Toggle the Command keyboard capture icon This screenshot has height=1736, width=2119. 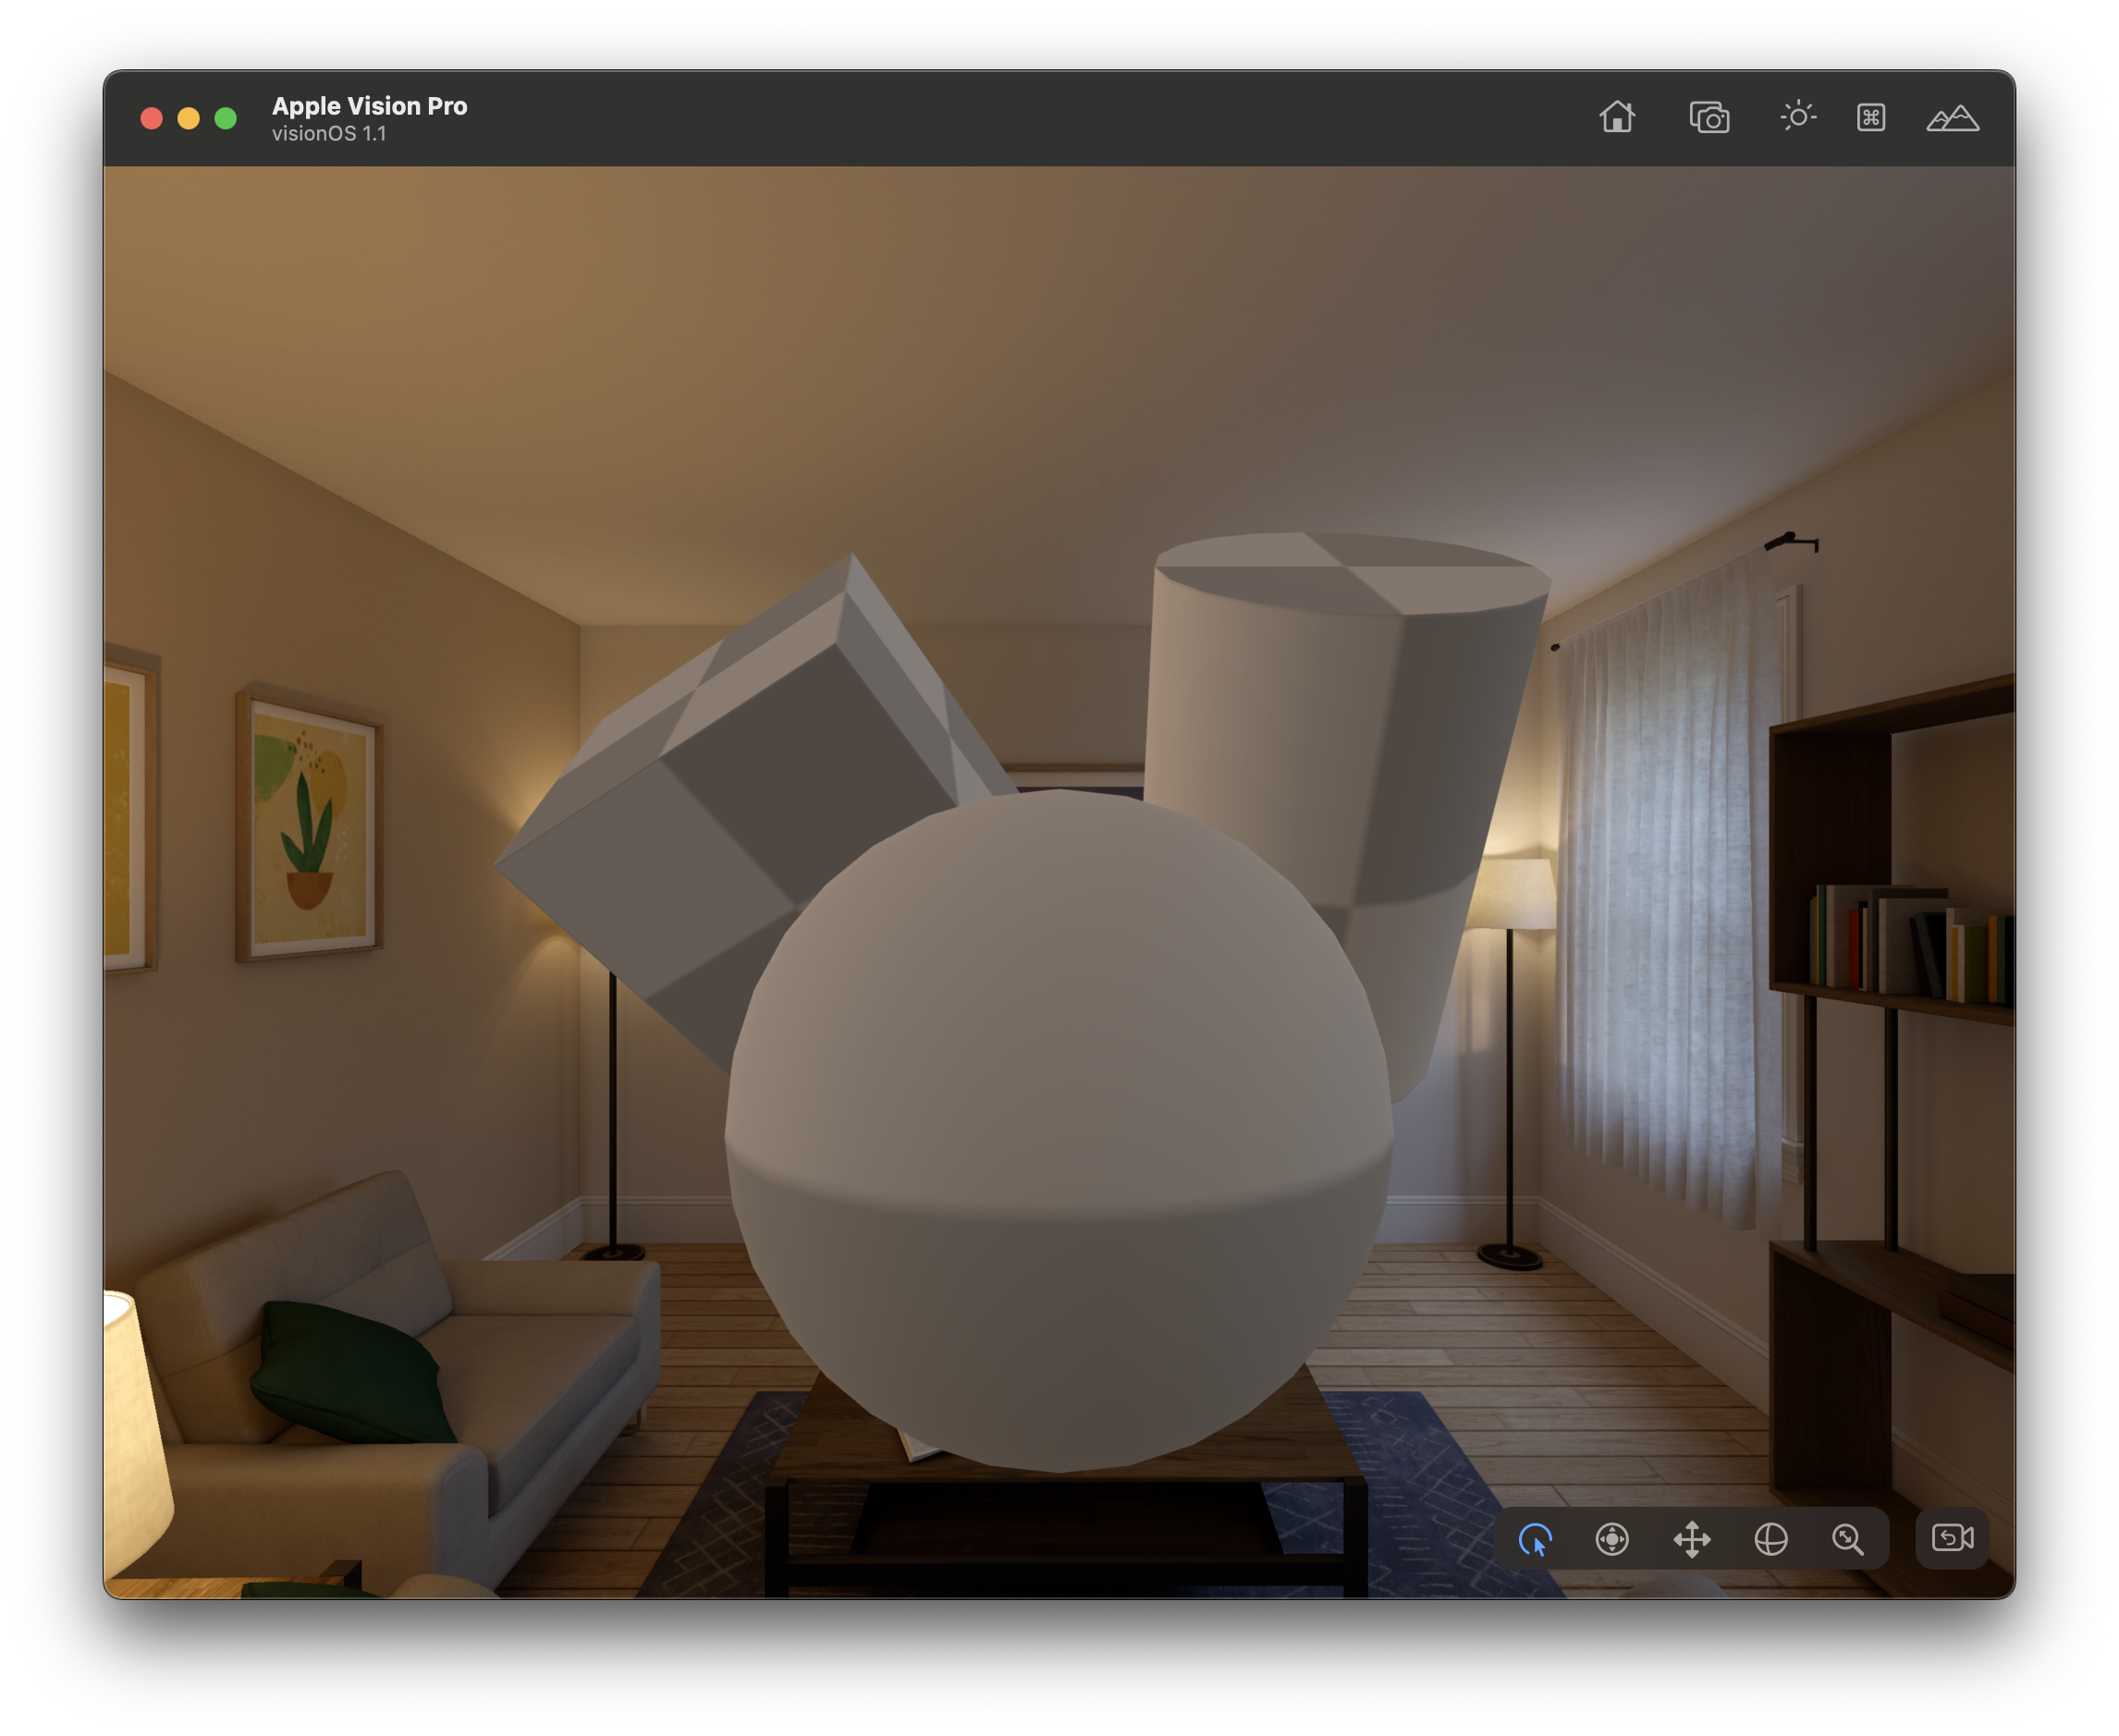1871,118
